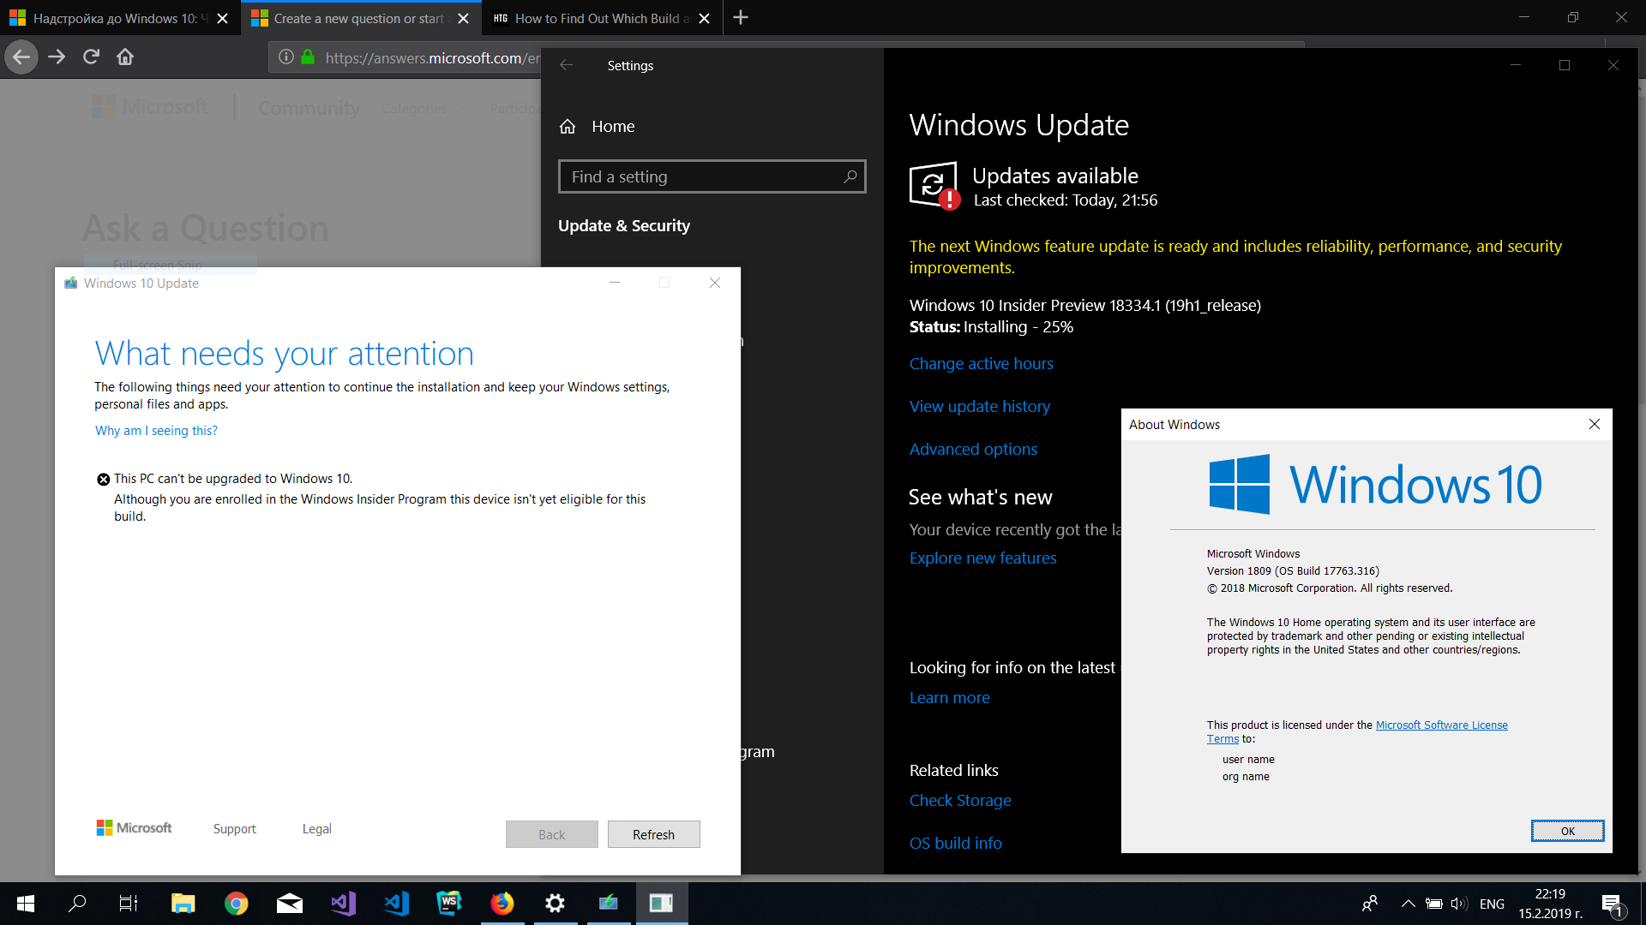Minimize the Windows 10 Update dialog
Screen dimensions: 1646x925
click(614, 283)
